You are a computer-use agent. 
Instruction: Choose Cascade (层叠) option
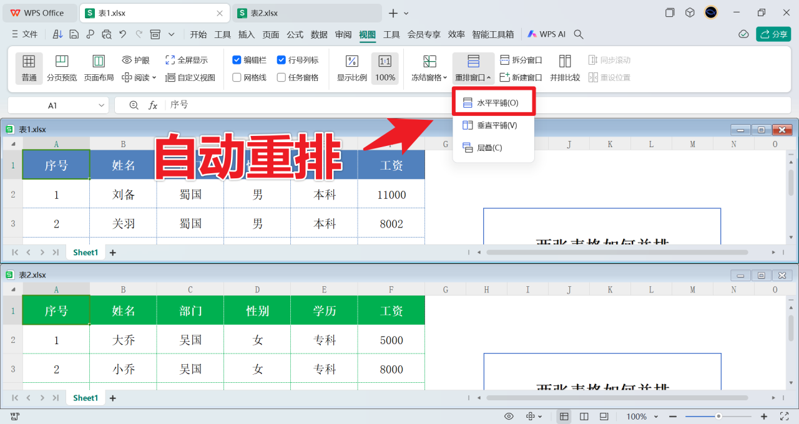[494, 148]
